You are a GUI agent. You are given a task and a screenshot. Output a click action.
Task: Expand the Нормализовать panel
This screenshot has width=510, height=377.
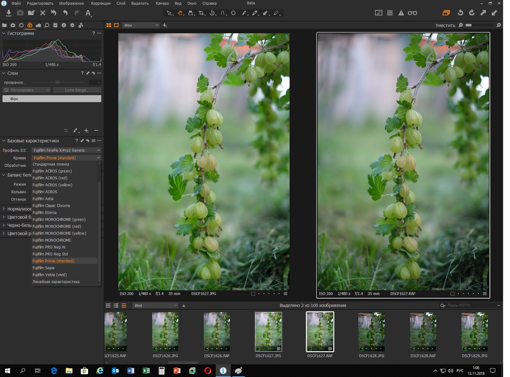click(x=4, y=209)
